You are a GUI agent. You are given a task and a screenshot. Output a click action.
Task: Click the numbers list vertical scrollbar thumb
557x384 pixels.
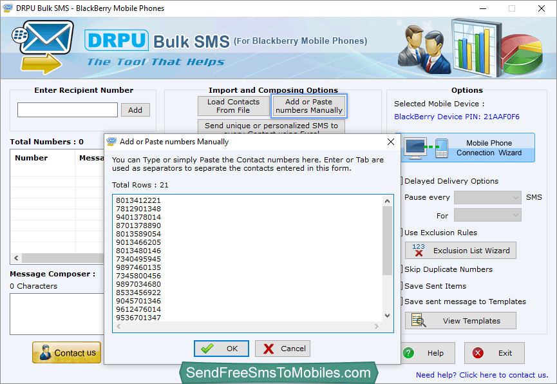pyautogui.click(x=387, y=240)
